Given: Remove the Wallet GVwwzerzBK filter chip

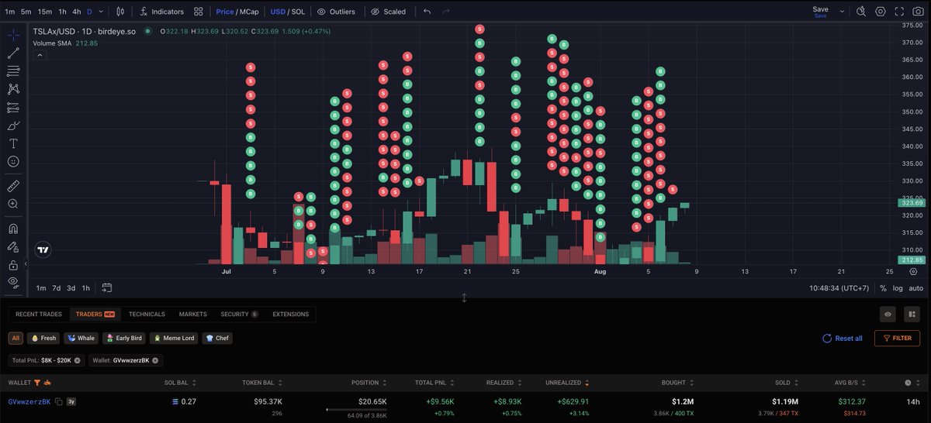Looking at the screenshot, I should (x=155, y=360).
